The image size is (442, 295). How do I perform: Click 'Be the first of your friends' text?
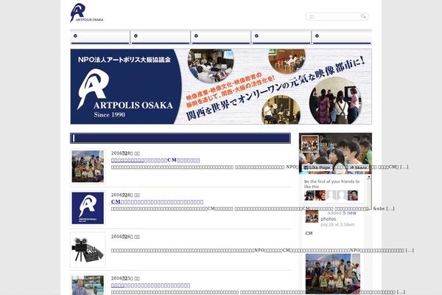coord(331,184)
